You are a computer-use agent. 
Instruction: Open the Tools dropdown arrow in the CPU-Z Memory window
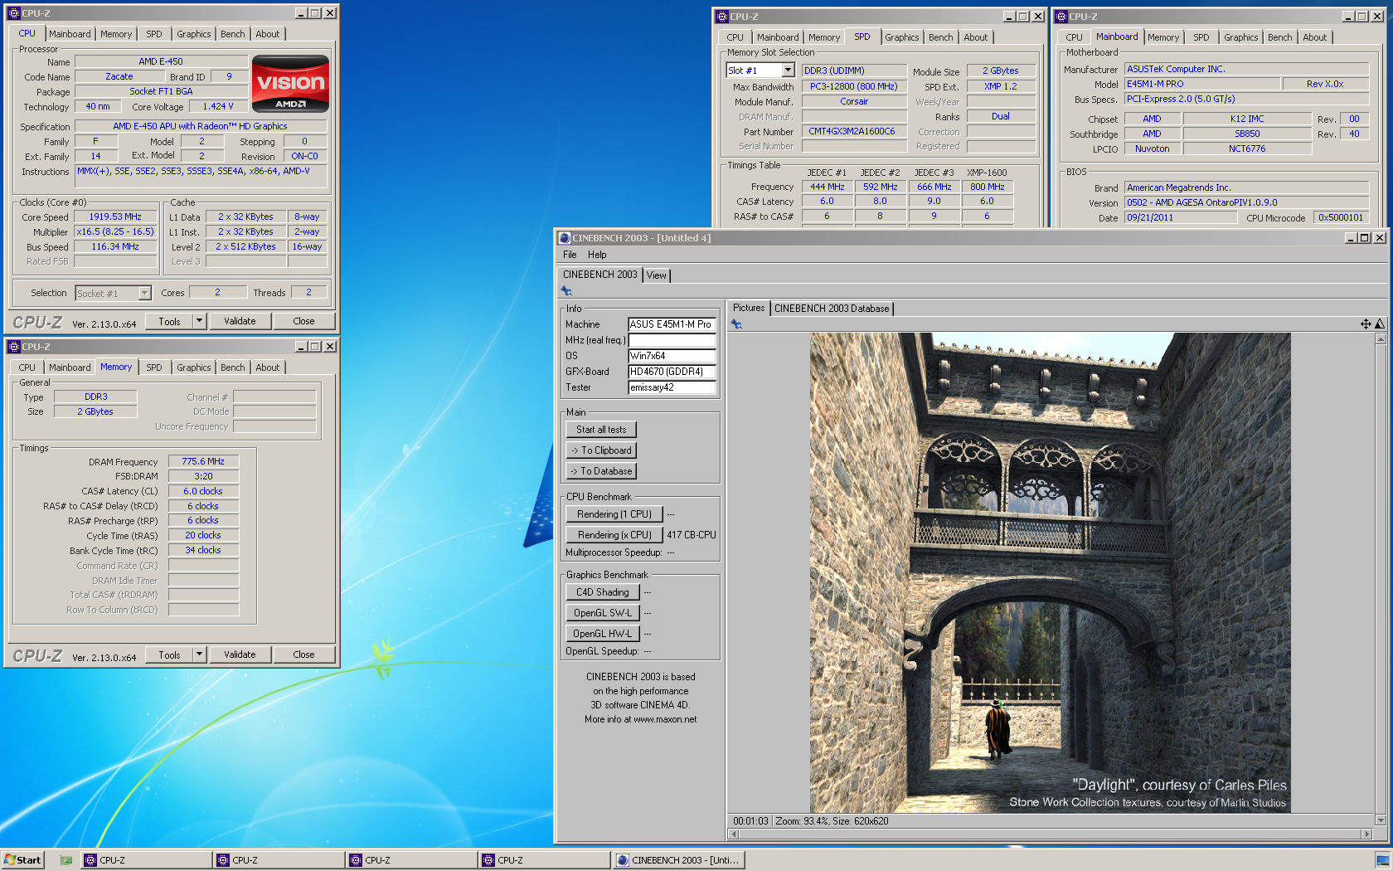[x=199, y=654]
